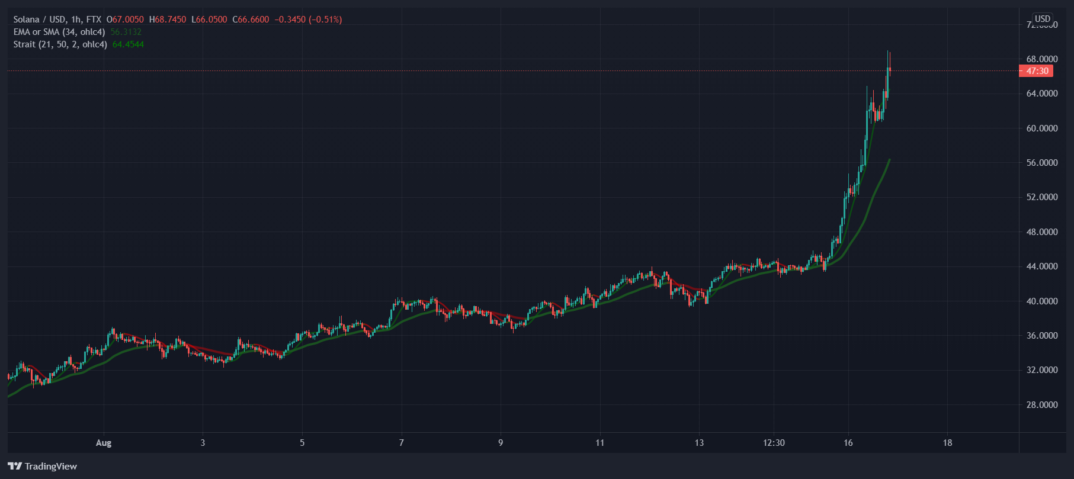
Task: Click the 60.0000 price axis label
Action: tap(1042, 128)
